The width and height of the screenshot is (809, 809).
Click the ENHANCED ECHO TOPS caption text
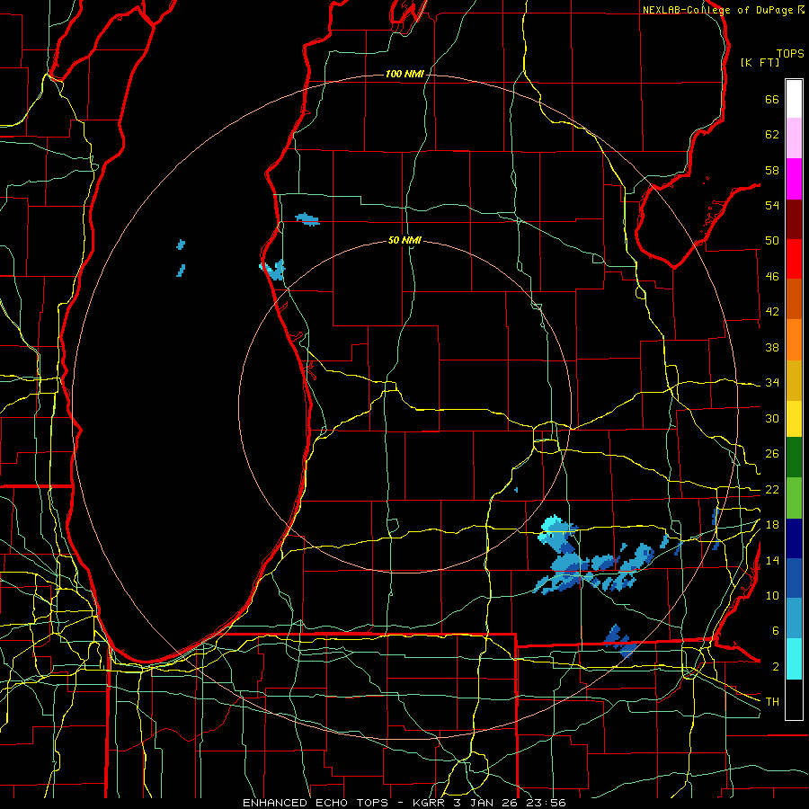316,803
